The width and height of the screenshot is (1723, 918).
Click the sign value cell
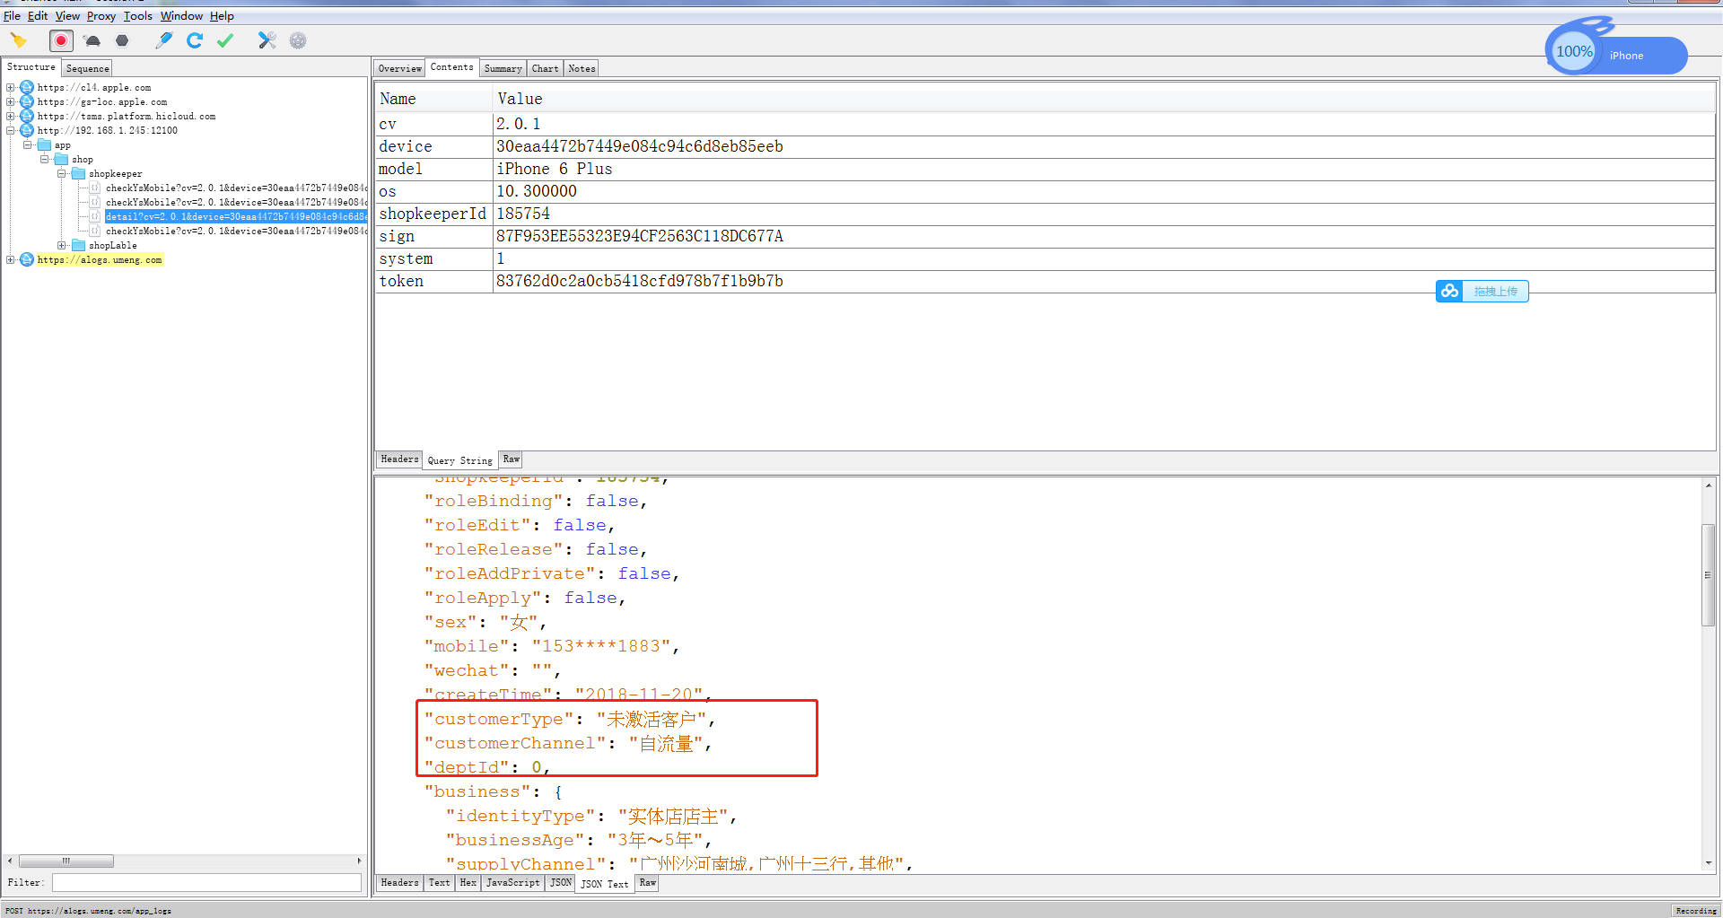point(1104,236)
